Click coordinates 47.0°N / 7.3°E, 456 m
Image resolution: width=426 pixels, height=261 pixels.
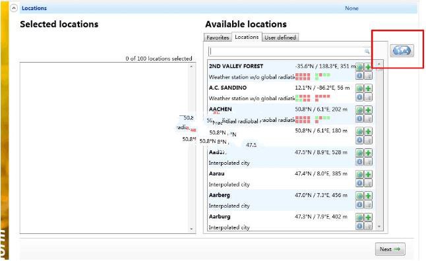tap(321, 195)
